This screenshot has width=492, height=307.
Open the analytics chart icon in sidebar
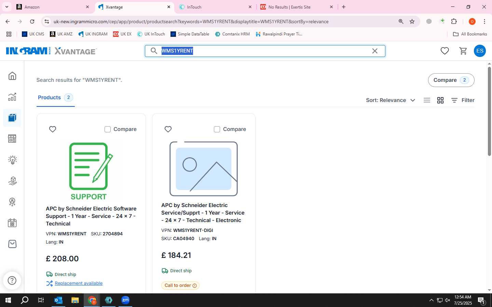pos(12,97)
